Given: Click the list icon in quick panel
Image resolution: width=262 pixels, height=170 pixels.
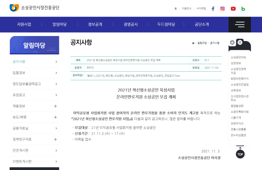Looking at the screenshot, I should pyautogui.click(x=240, y=42).
